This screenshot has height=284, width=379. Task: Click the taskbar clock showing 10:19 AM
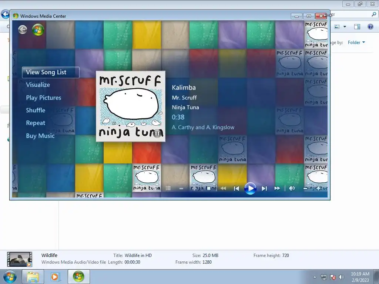(360, 277)
